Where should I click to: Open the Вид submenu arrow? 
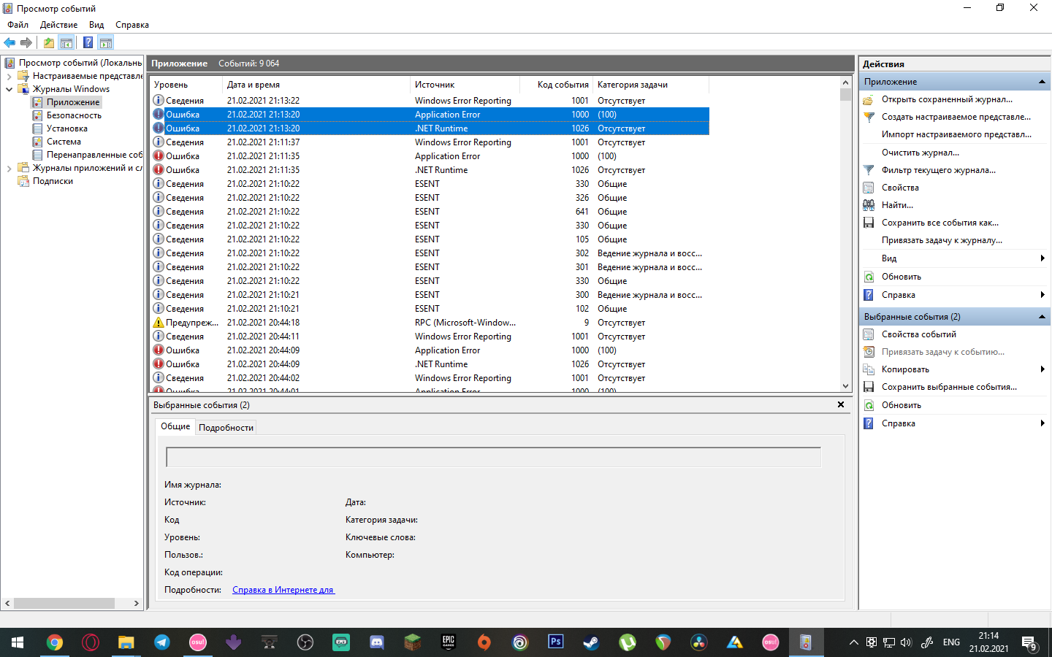1043,258
